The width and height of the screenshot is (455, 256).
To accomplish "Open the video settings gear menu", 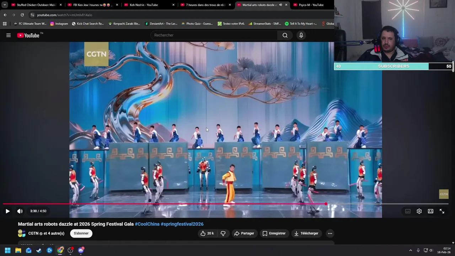I will (419, 211).
